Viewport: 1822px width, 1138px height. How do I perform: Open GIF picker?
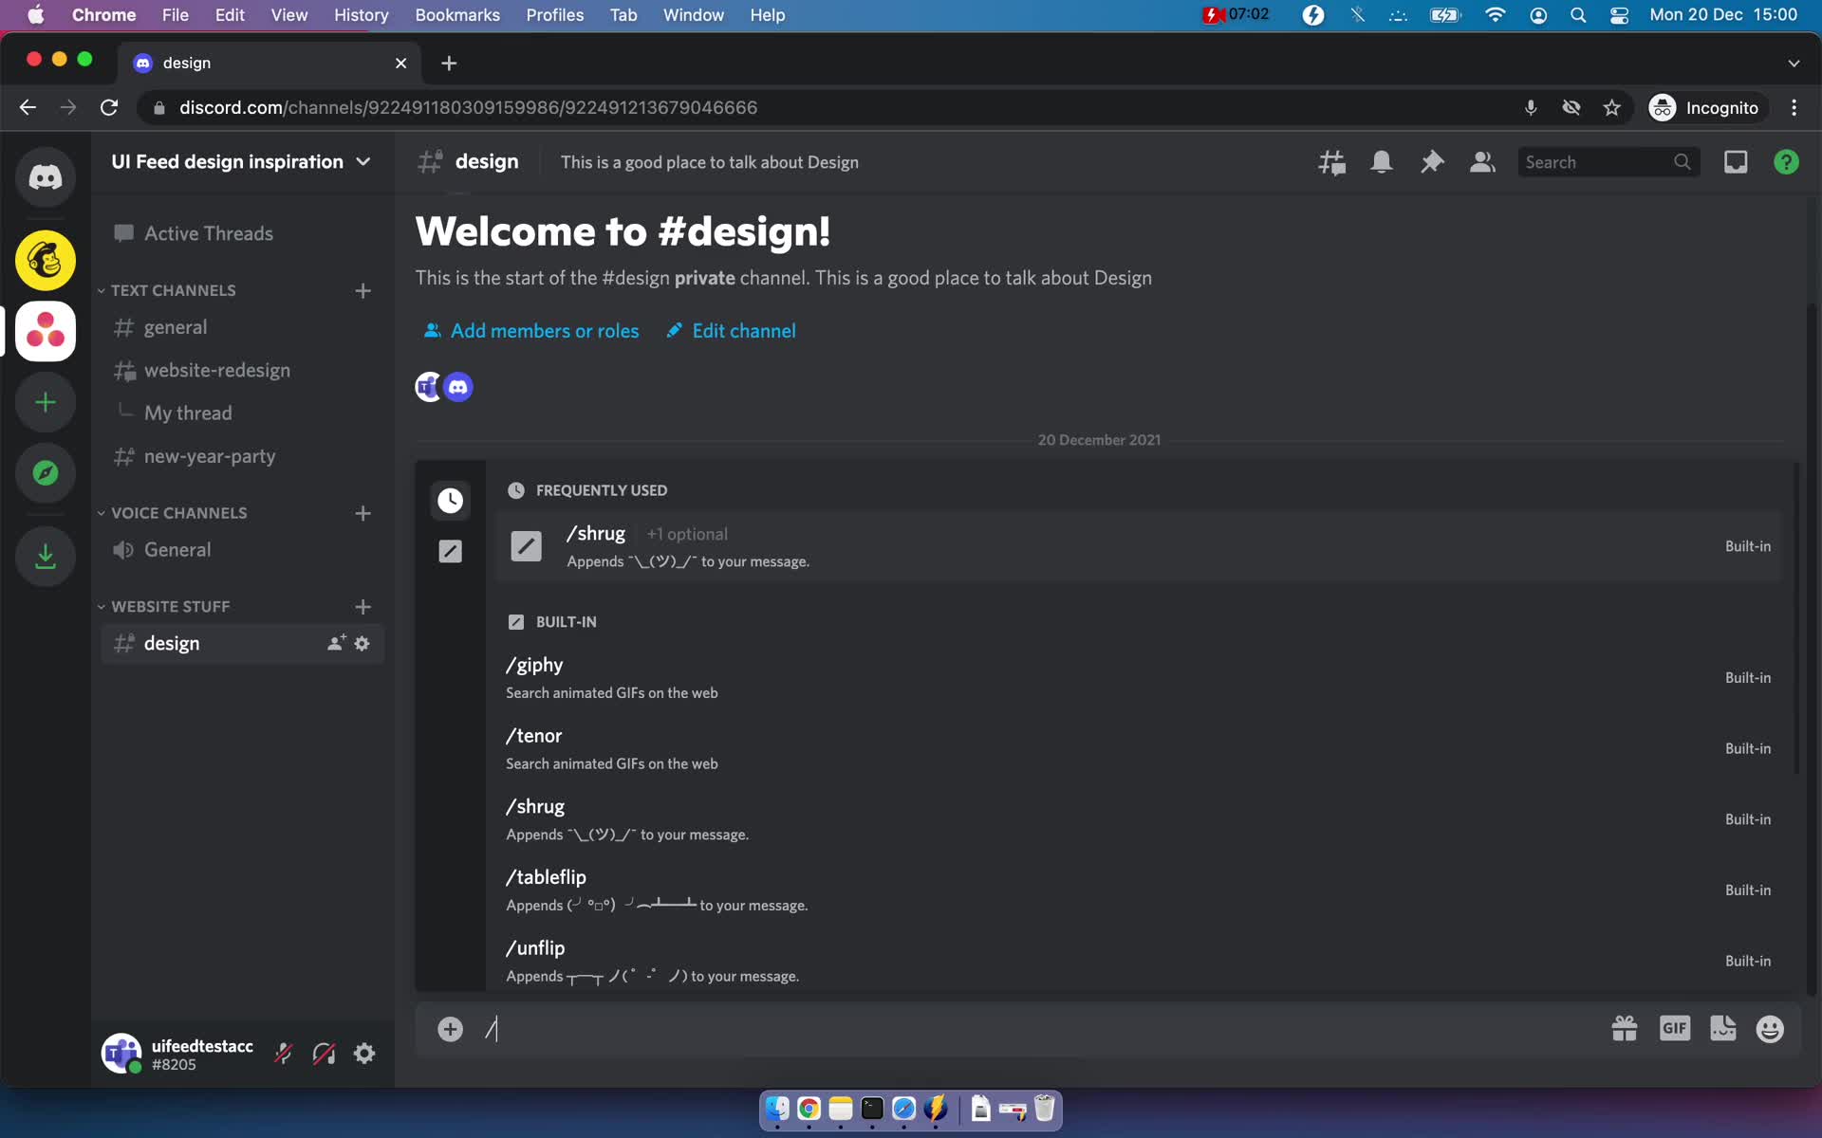point(1675,1029)
